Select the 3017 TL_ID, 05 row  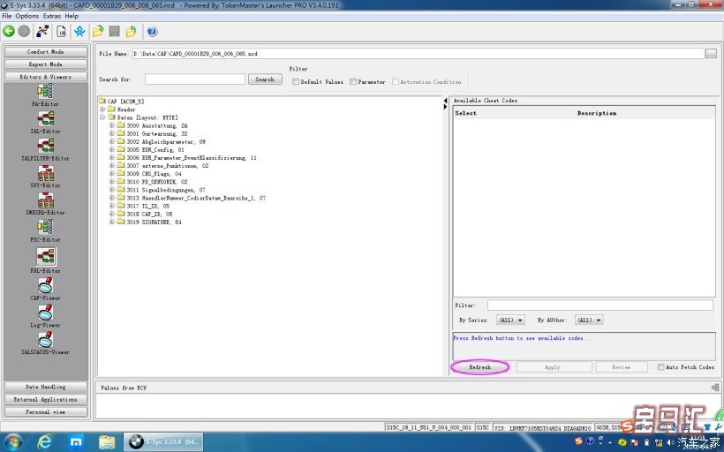tap(143, 206)
